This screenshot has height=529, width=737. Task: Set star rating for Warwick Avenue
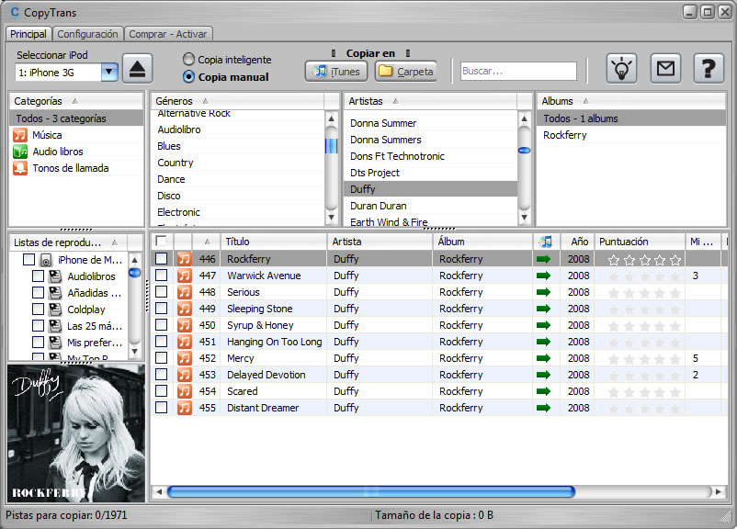coord(644,276)
